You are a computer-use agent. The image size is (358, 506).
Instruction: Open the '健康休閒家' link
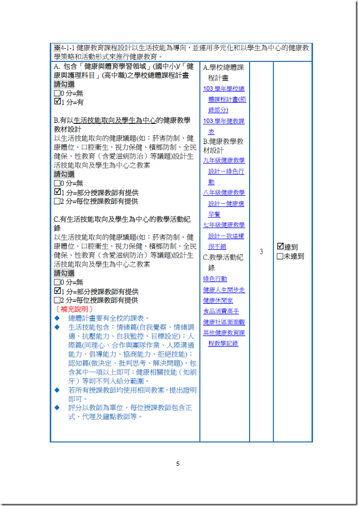218,301
